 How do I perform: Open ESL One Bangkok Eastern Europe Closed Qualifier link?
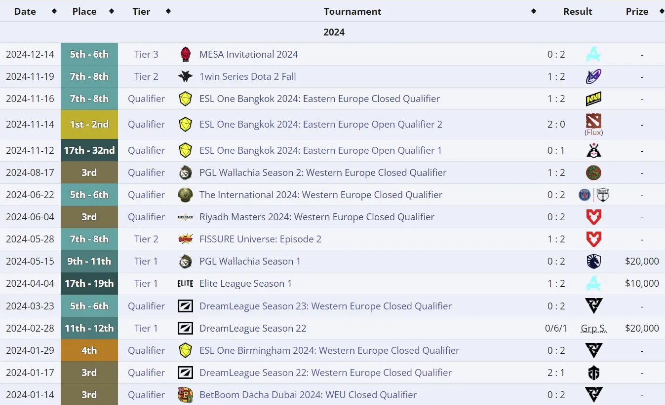pyautogui.click(x=319, y=99)
